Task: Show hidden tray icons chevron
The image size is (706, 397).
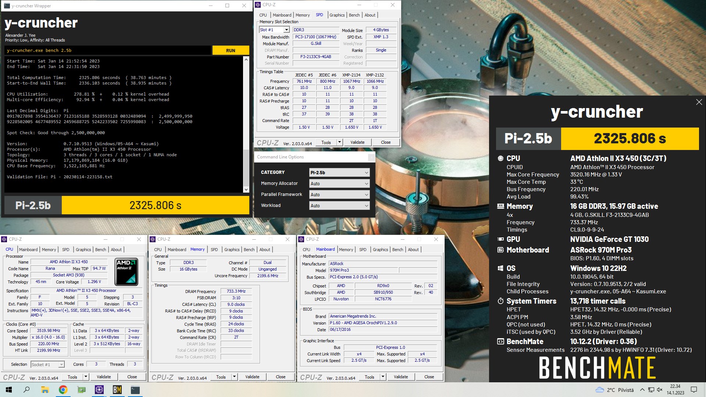Action: coord(642,390)
